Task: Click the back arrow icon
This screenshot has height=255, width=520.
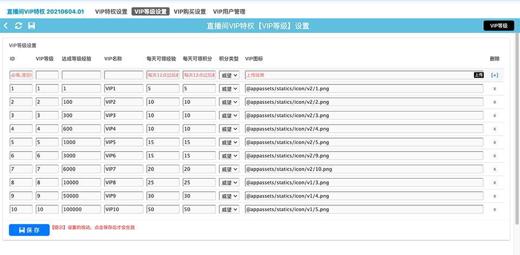Action: coord(6,25)
